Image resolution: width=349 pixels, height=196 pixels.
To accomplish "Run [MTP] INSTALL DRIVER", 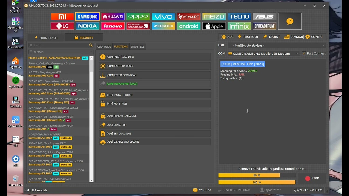I will pyautogui.click(x=155, y=95).
